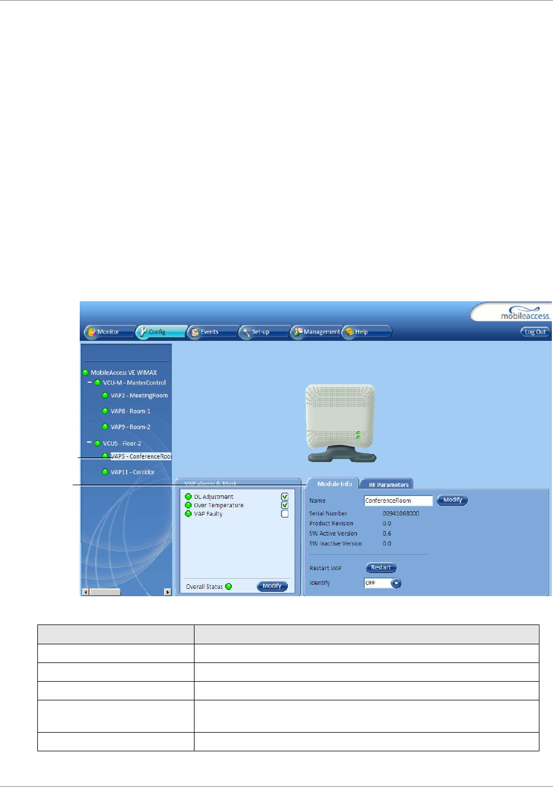Click the Restart VAP button
The width and height of the screenshot is (553, 787).
(x=381, y=567)
